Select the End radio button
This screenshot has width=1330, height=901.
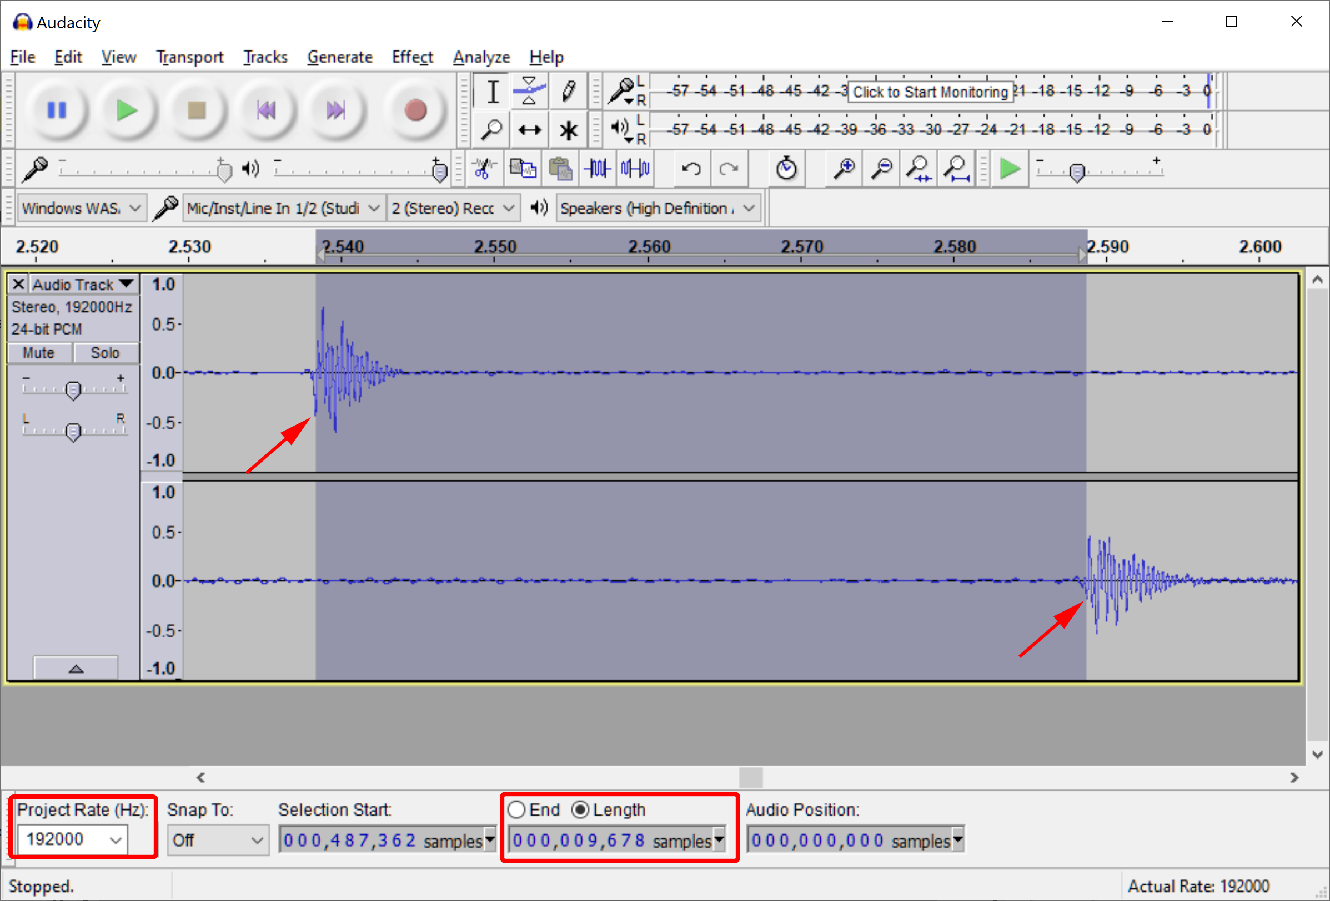(516, 809)
